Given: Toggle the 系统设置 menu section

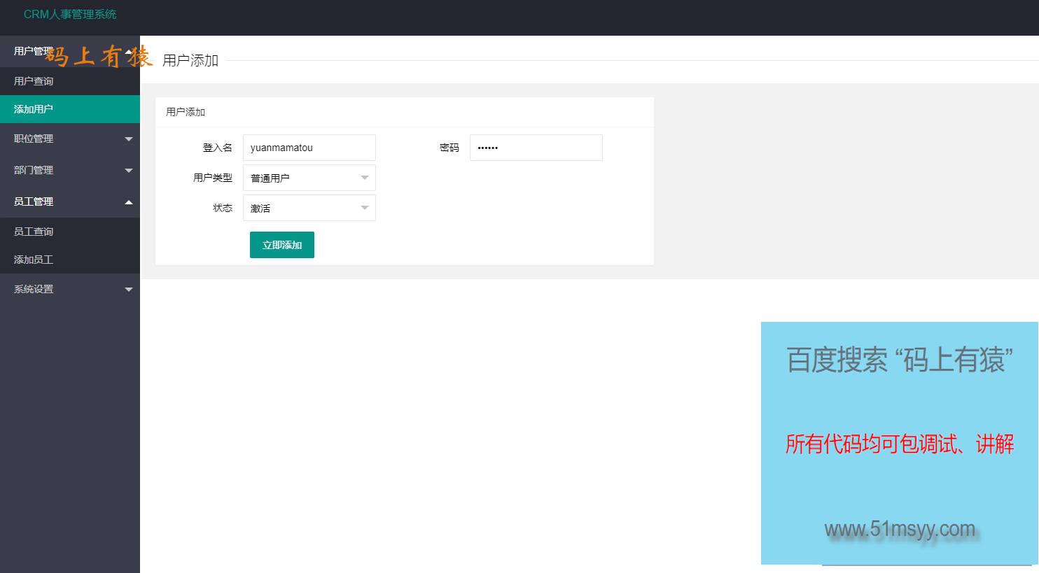Looking at the screenshot, I should point(70,289).
